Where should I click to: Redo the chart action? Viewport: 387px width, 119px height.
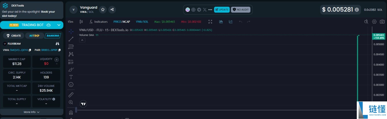point(249,22)
